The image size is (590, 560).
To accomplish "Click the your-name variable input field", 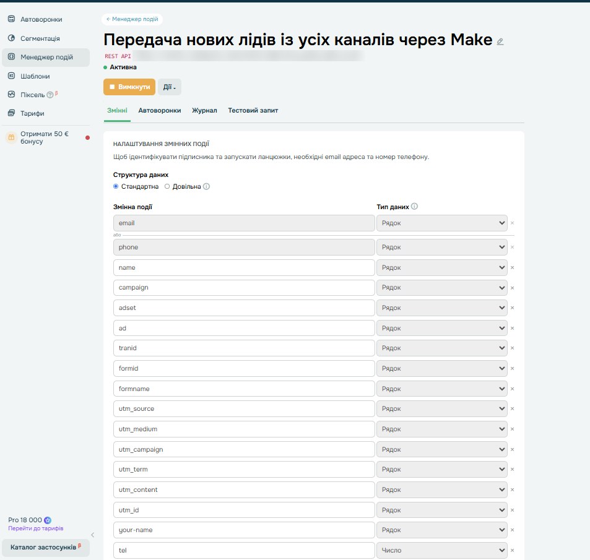I will click(x=244, y=530).
